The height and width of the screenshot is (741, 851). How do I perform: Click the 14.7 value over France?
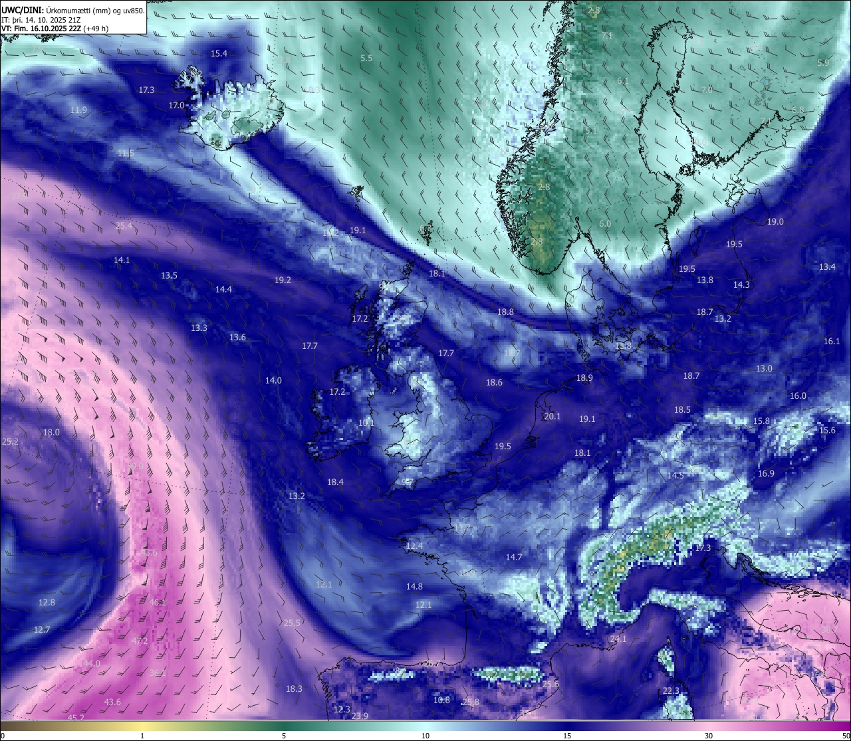[x=514, y=557]
